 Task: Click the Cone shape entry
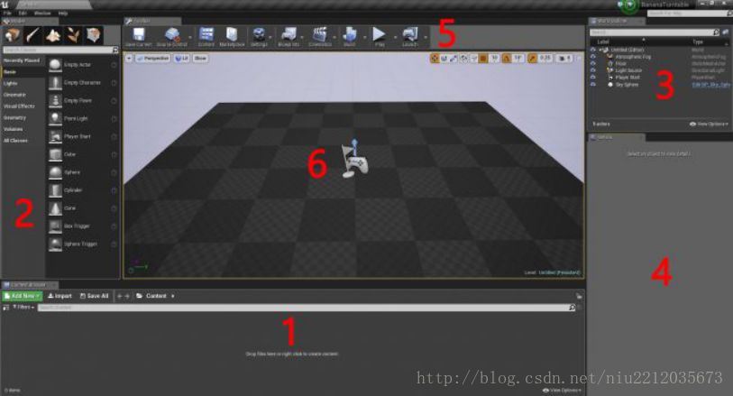click(82, 208)
